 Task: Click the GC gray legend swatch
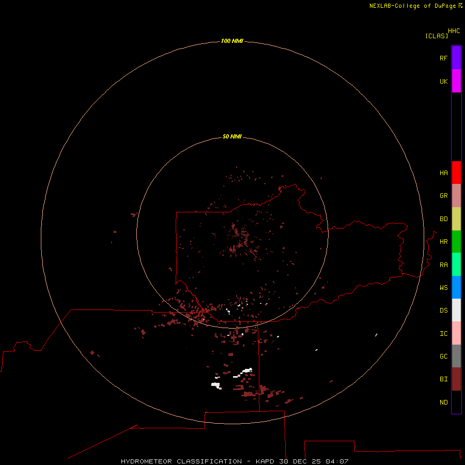(456, 356)
